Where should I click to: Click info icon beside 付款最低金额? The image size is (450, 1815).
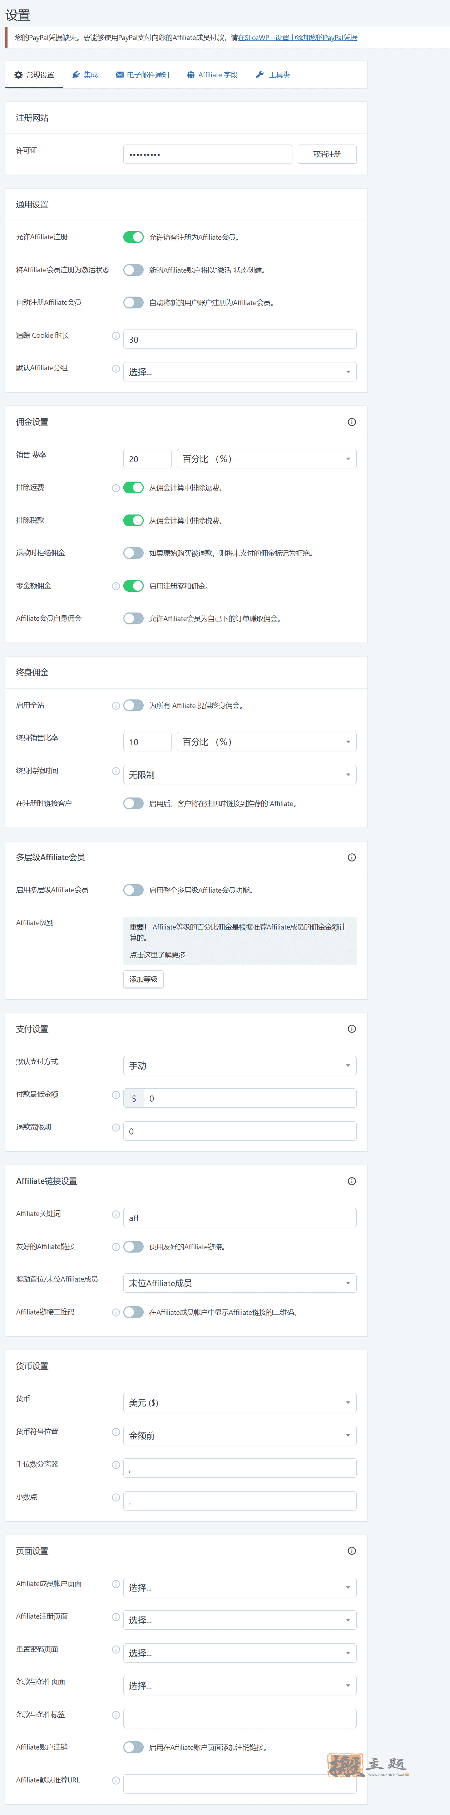coord(115,1095)
